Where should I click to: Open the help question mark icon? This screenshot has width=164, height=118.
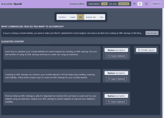[134, 4]
